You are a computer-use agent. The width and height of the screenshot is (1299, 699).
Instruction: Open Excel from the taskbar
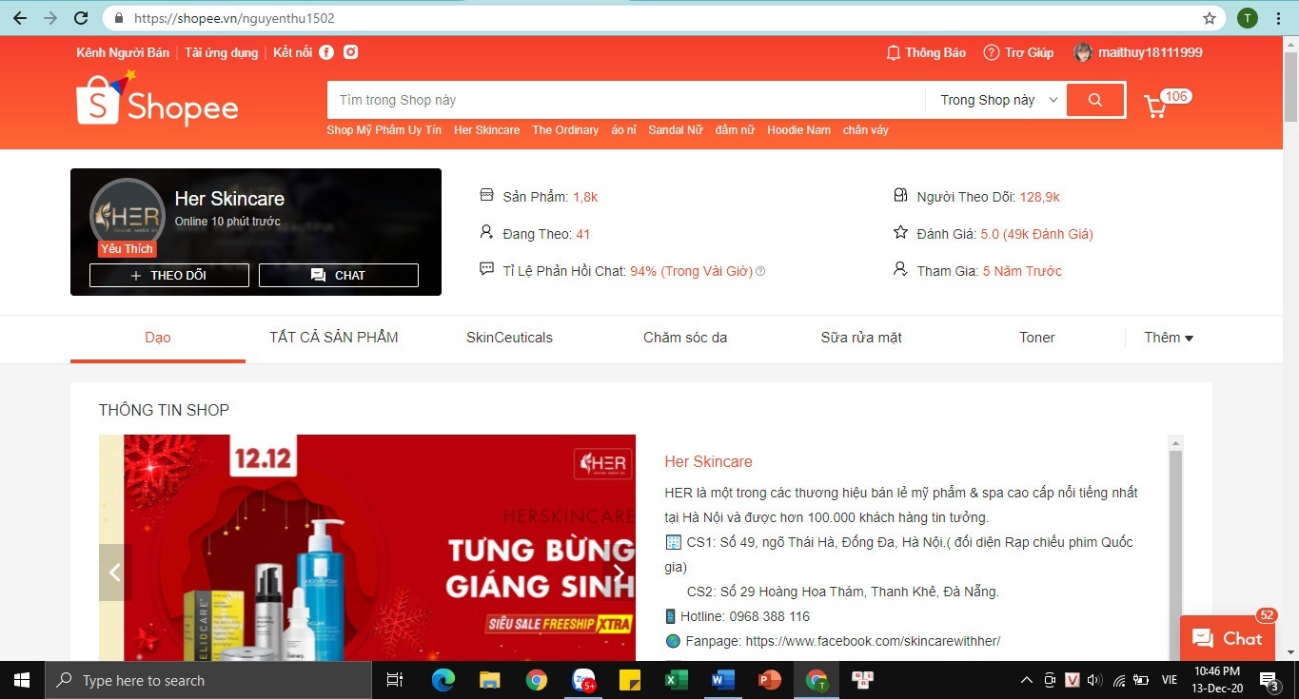click(677, 680)
